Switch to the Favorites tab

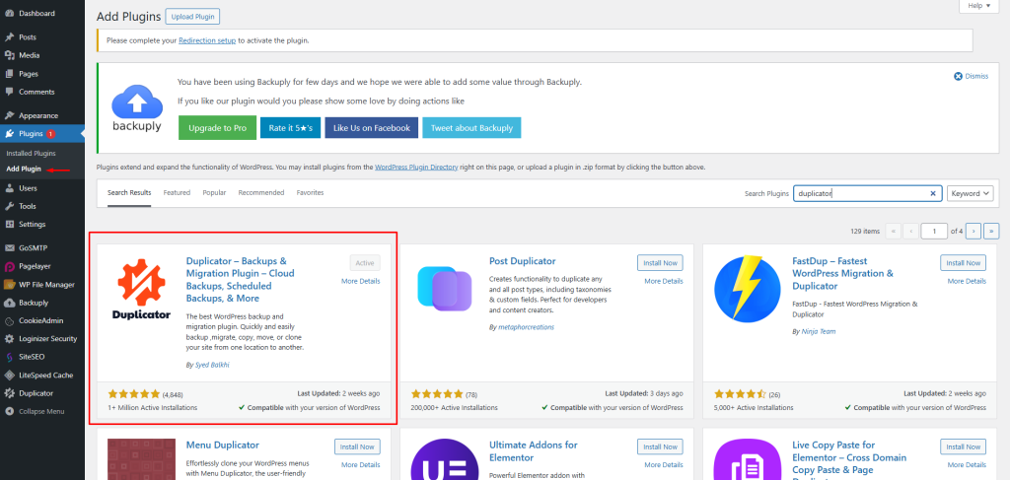tap(310, 192)
